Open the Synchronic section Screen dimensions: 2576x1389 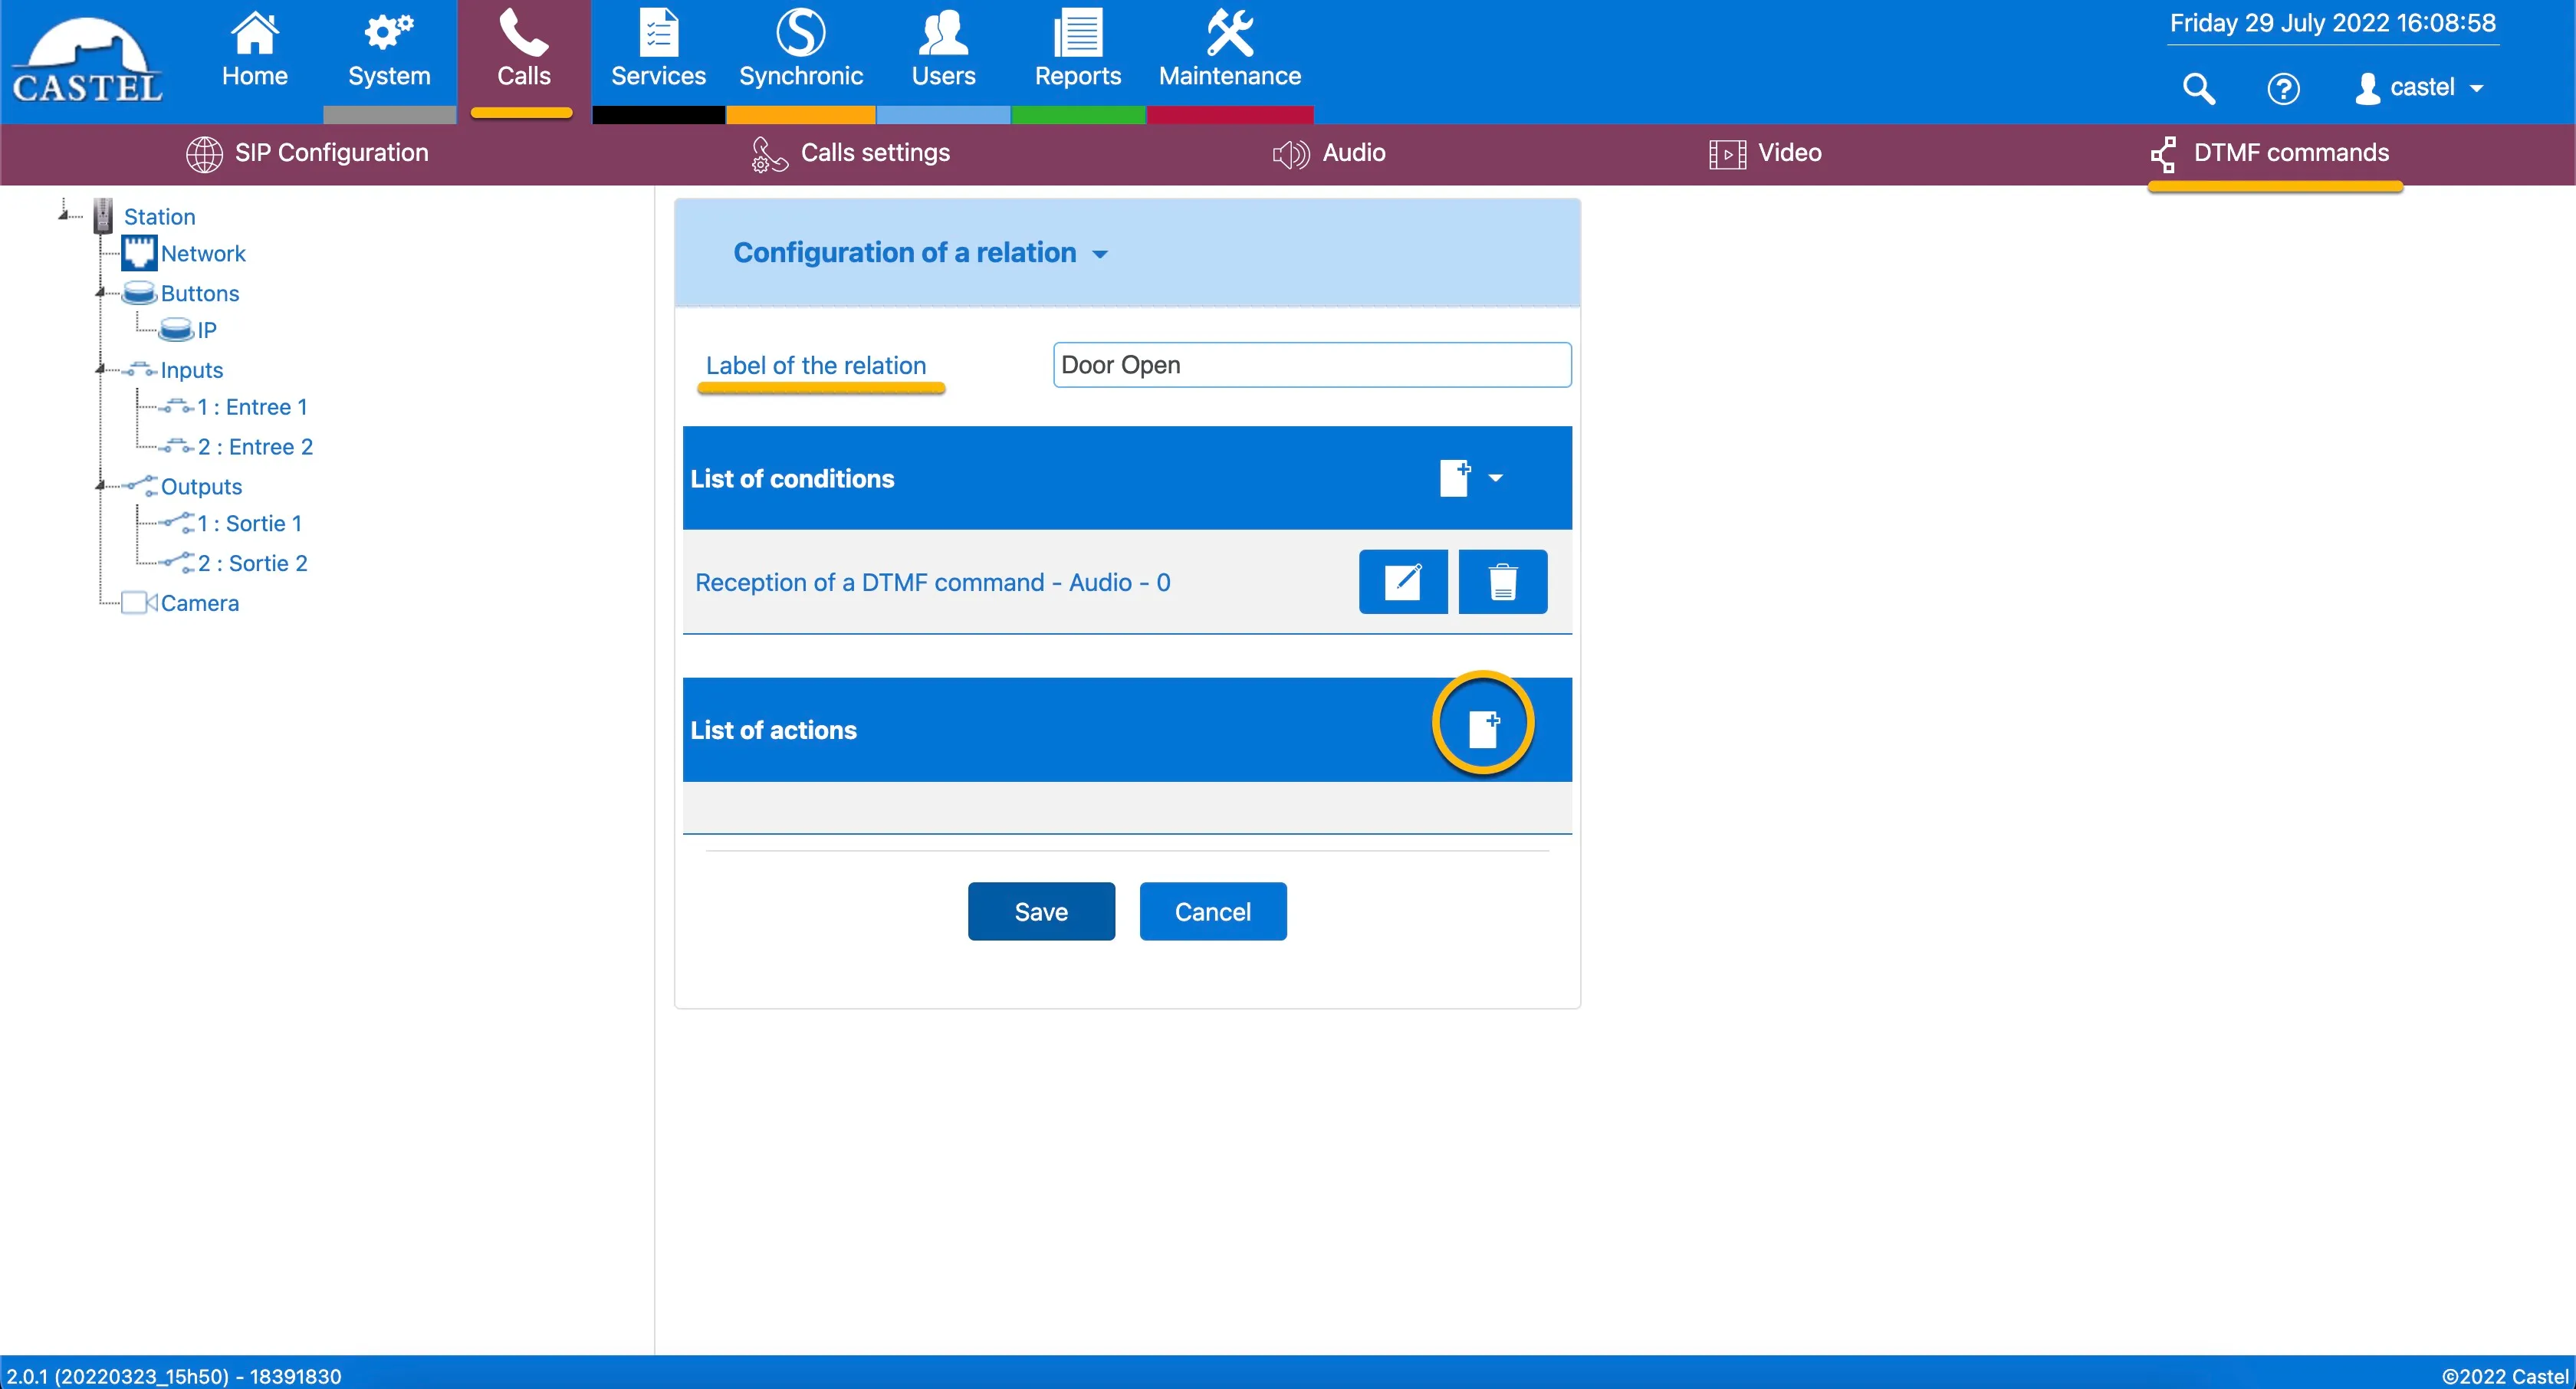800,50
